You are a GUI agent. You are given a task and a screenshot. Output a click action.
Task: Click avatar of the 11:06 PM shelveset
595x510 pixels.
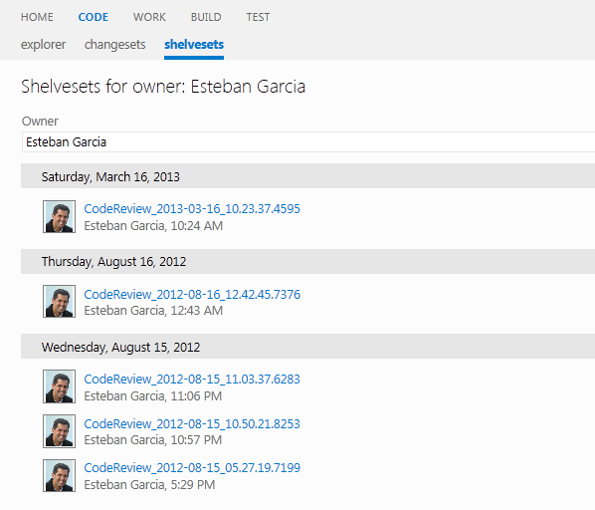(x=59, y=386)
